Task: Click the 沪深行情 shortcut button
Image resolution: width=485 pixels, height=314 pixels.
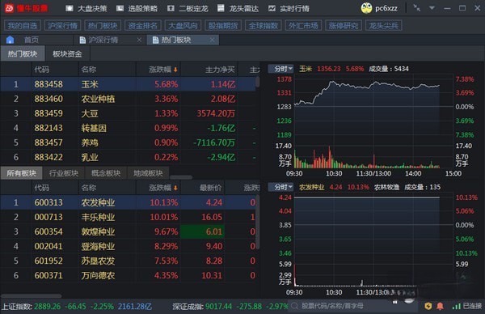Action: pyautogui.click(x=62, y=25)
